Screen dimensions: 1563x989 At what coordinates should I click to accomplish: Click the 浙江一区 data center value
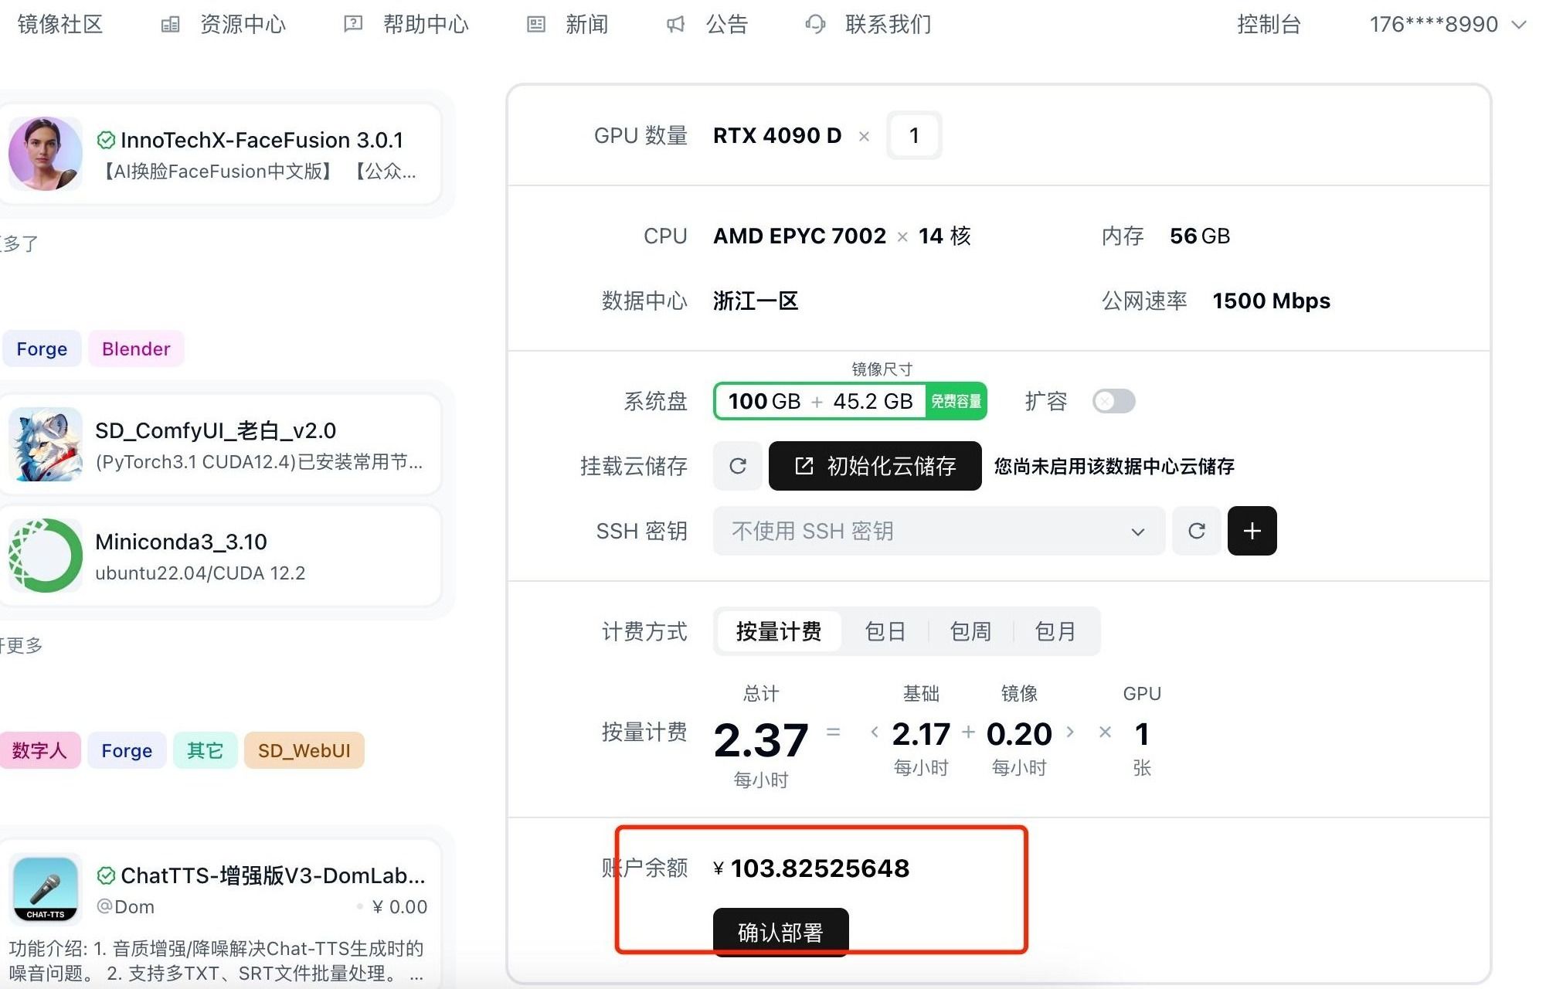[756, 301]
